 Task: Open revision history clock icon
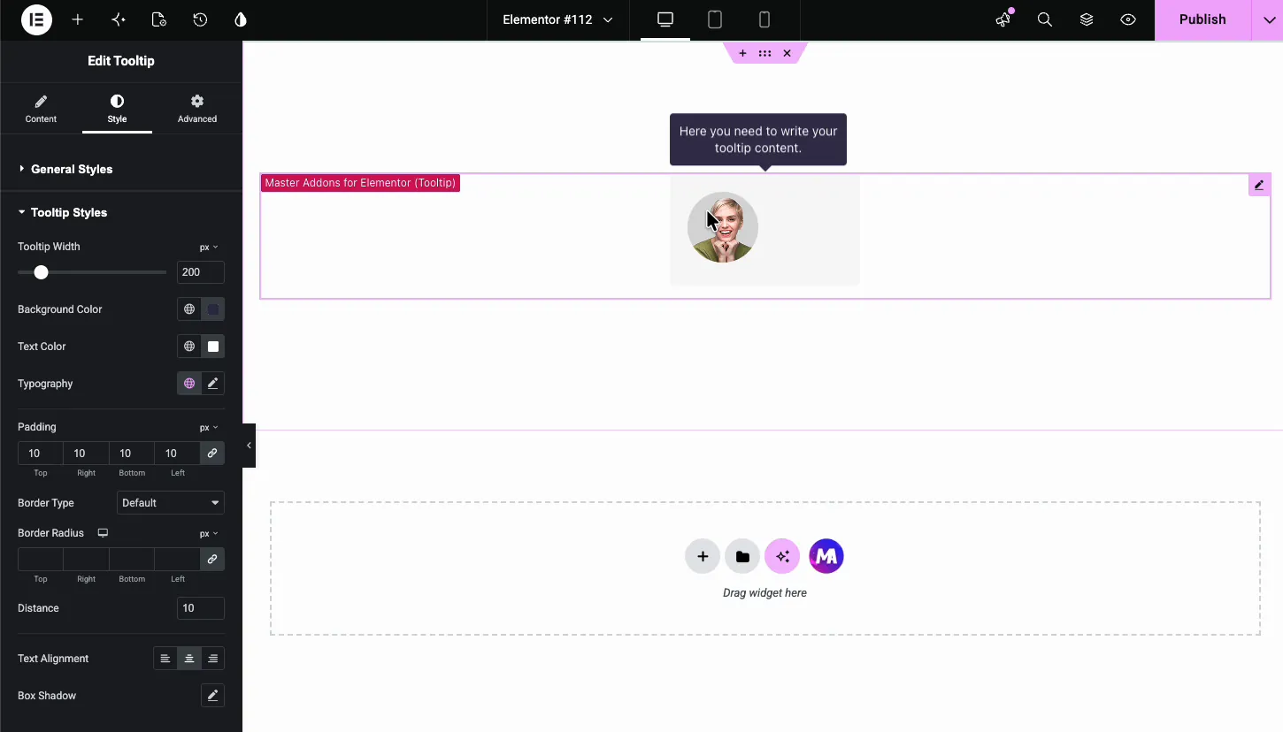(x=200, y=19)
